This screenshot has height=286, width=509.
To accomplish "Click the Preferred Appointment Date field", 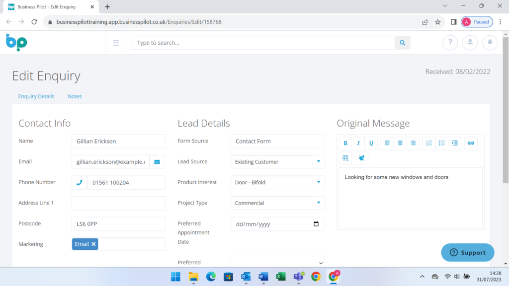I will tap(277, 224).
